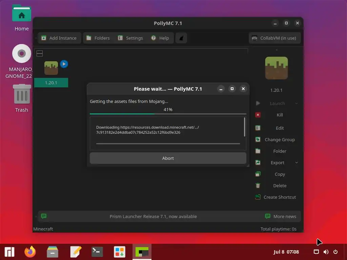Click the Total playtime status text
347x260 pixels.
pos(279,229)
